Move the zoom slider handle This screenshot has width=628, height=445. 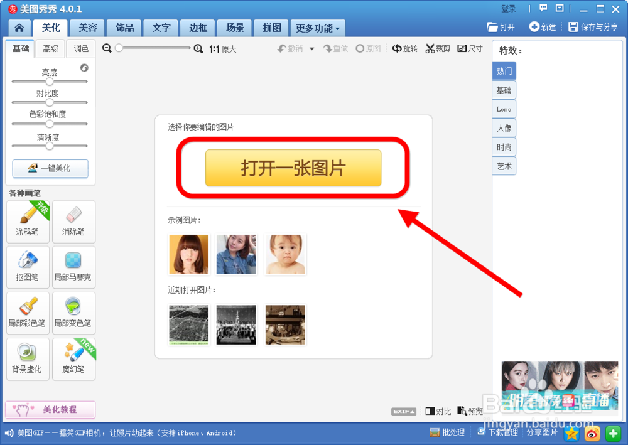pos(119,48)
